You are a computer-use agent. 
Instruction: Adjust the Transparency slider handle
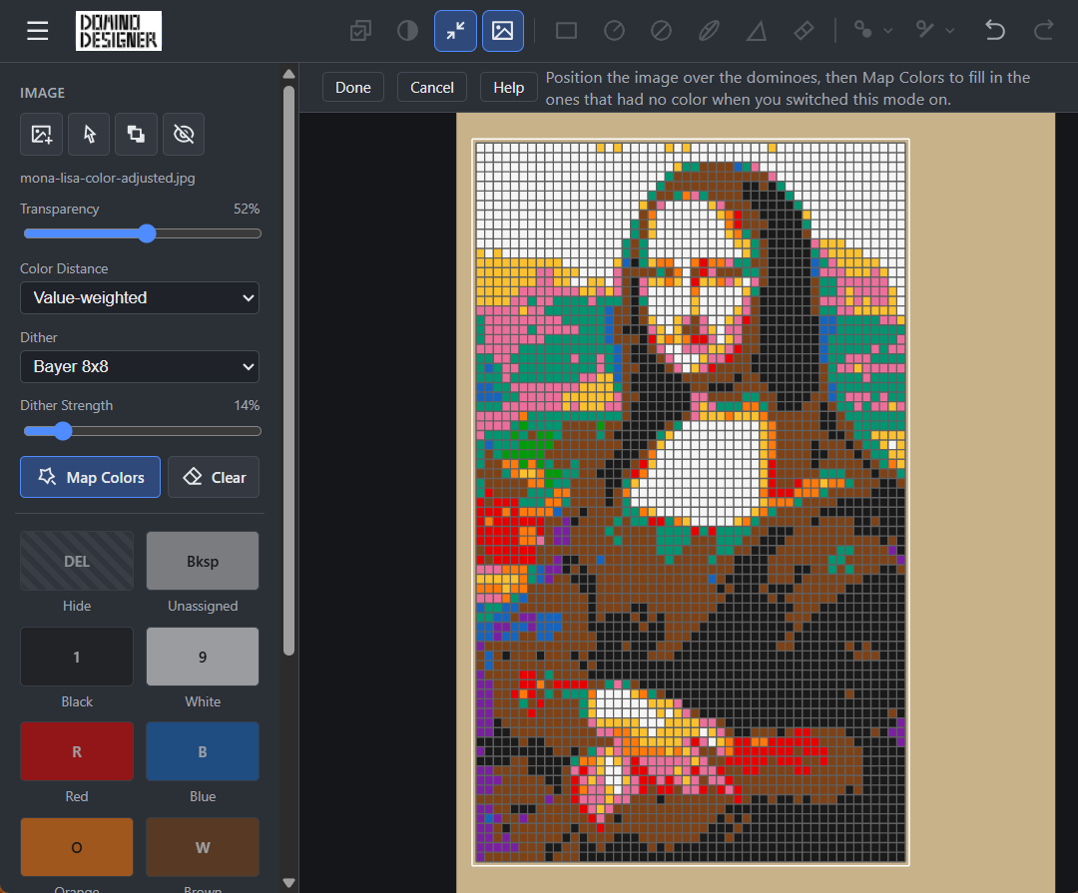147,233
